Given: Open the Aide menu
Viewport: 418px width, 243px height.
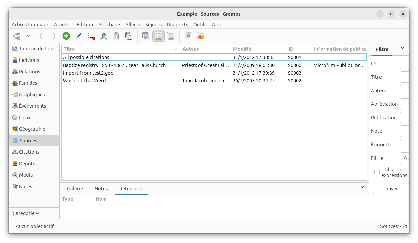Looking at the screenshot, I should point(217,25).
